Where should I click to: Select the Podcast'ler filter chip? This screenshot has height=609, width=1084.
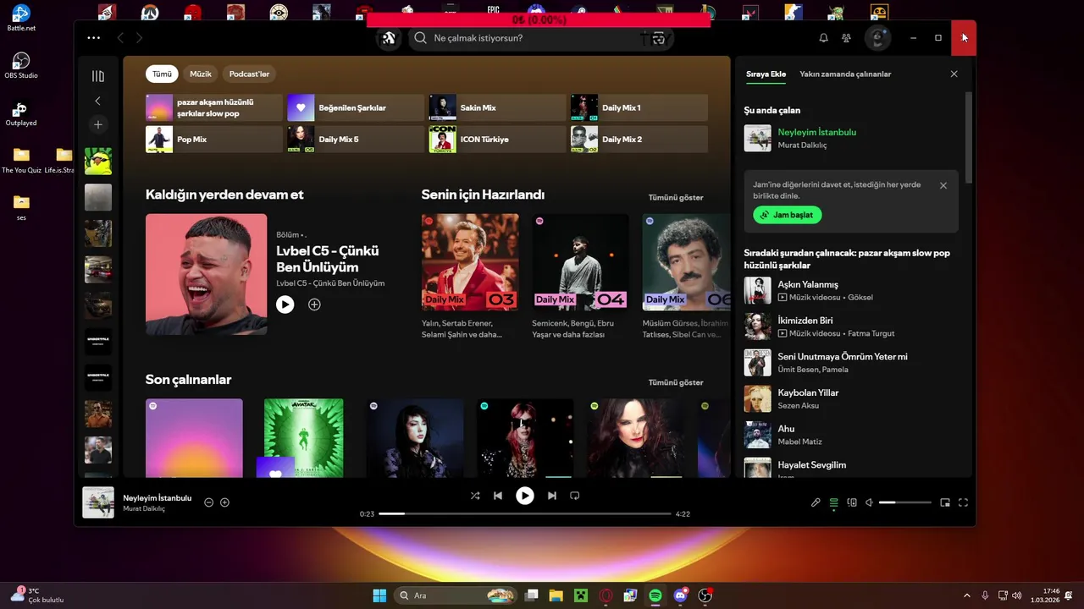click(249, 74)
